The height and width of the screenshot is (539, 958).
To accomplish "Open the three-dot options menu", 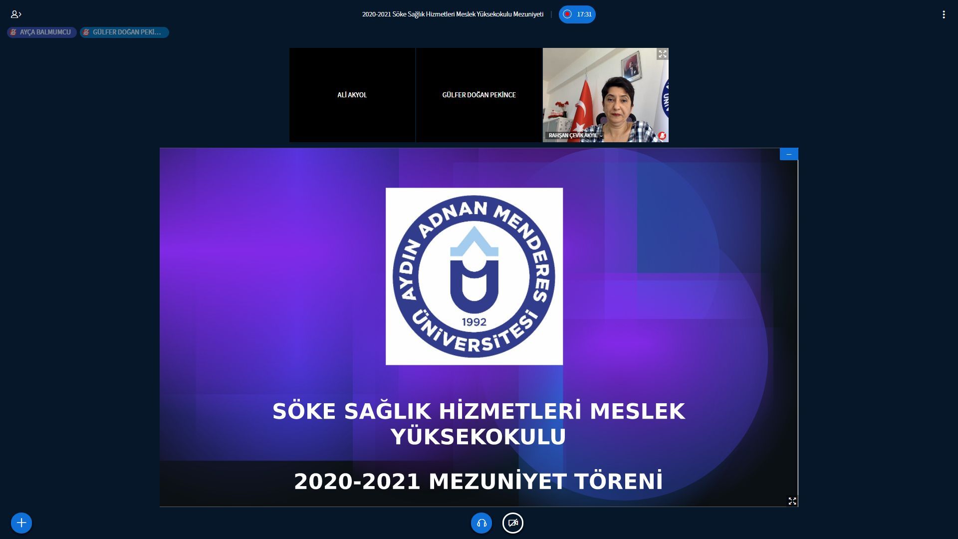I will coord(944,14).
